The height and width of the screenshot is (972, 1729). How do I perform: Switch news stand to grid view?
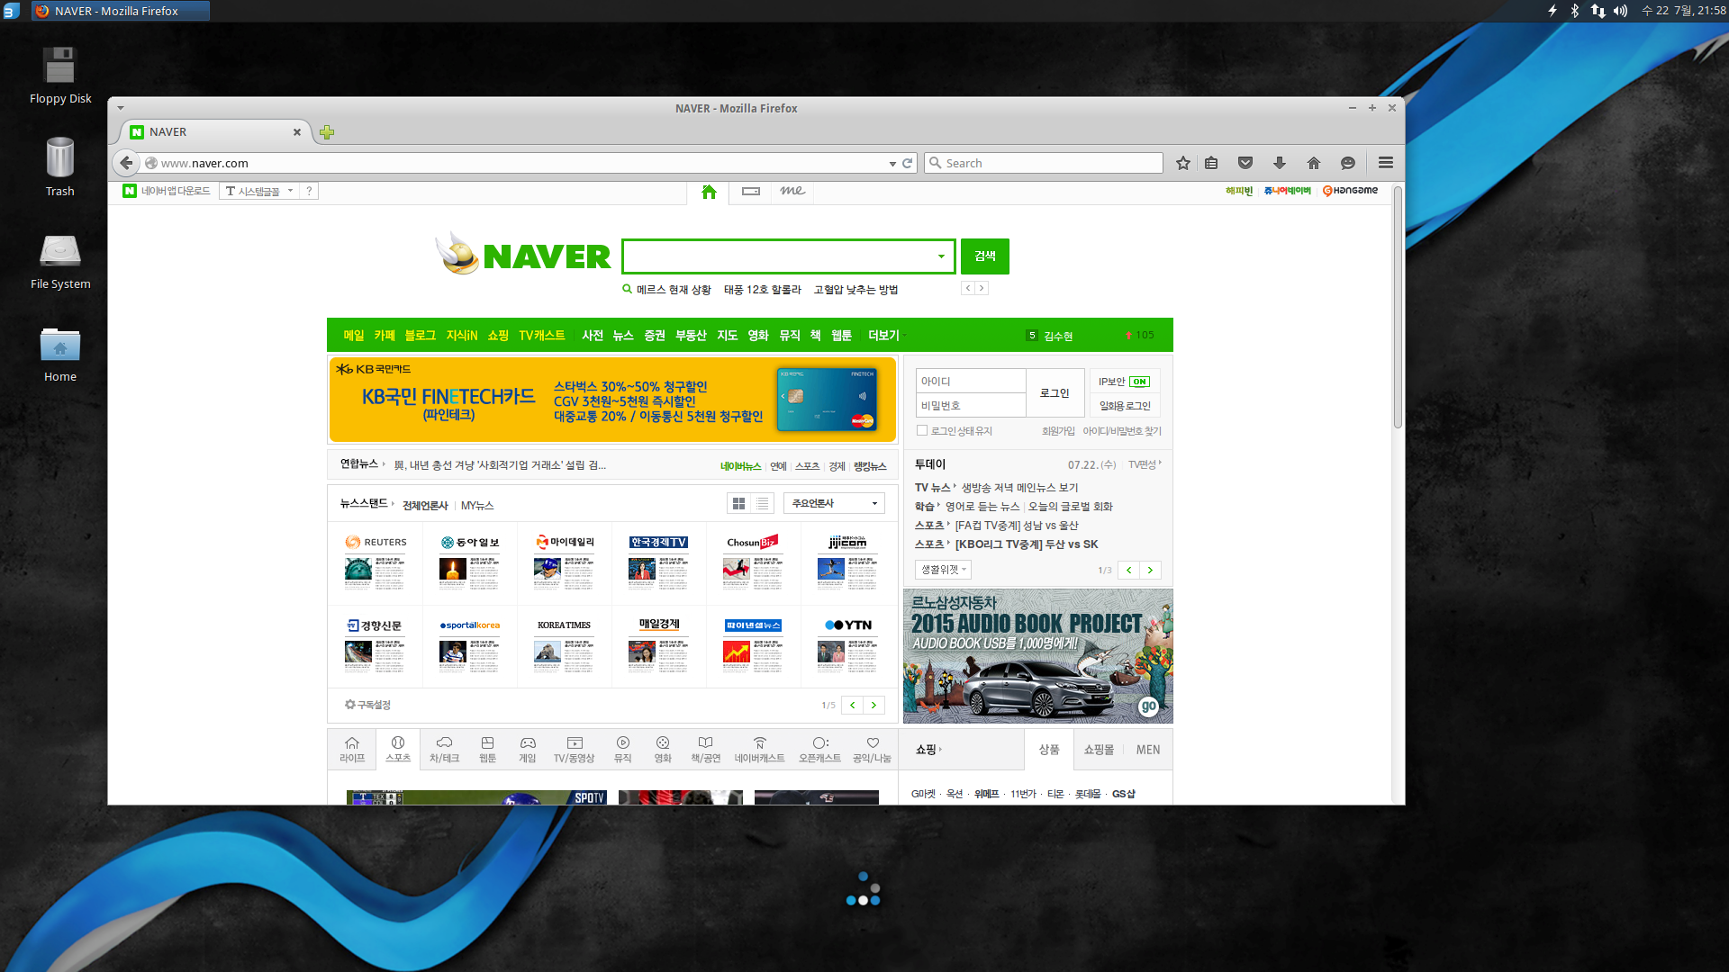(738, 504)
